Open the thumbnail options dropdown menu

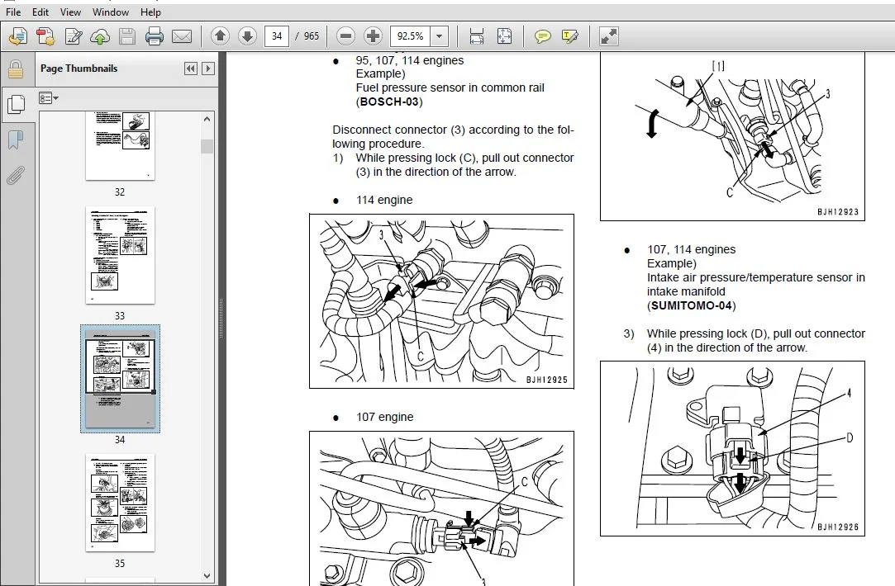pos(49,98)
